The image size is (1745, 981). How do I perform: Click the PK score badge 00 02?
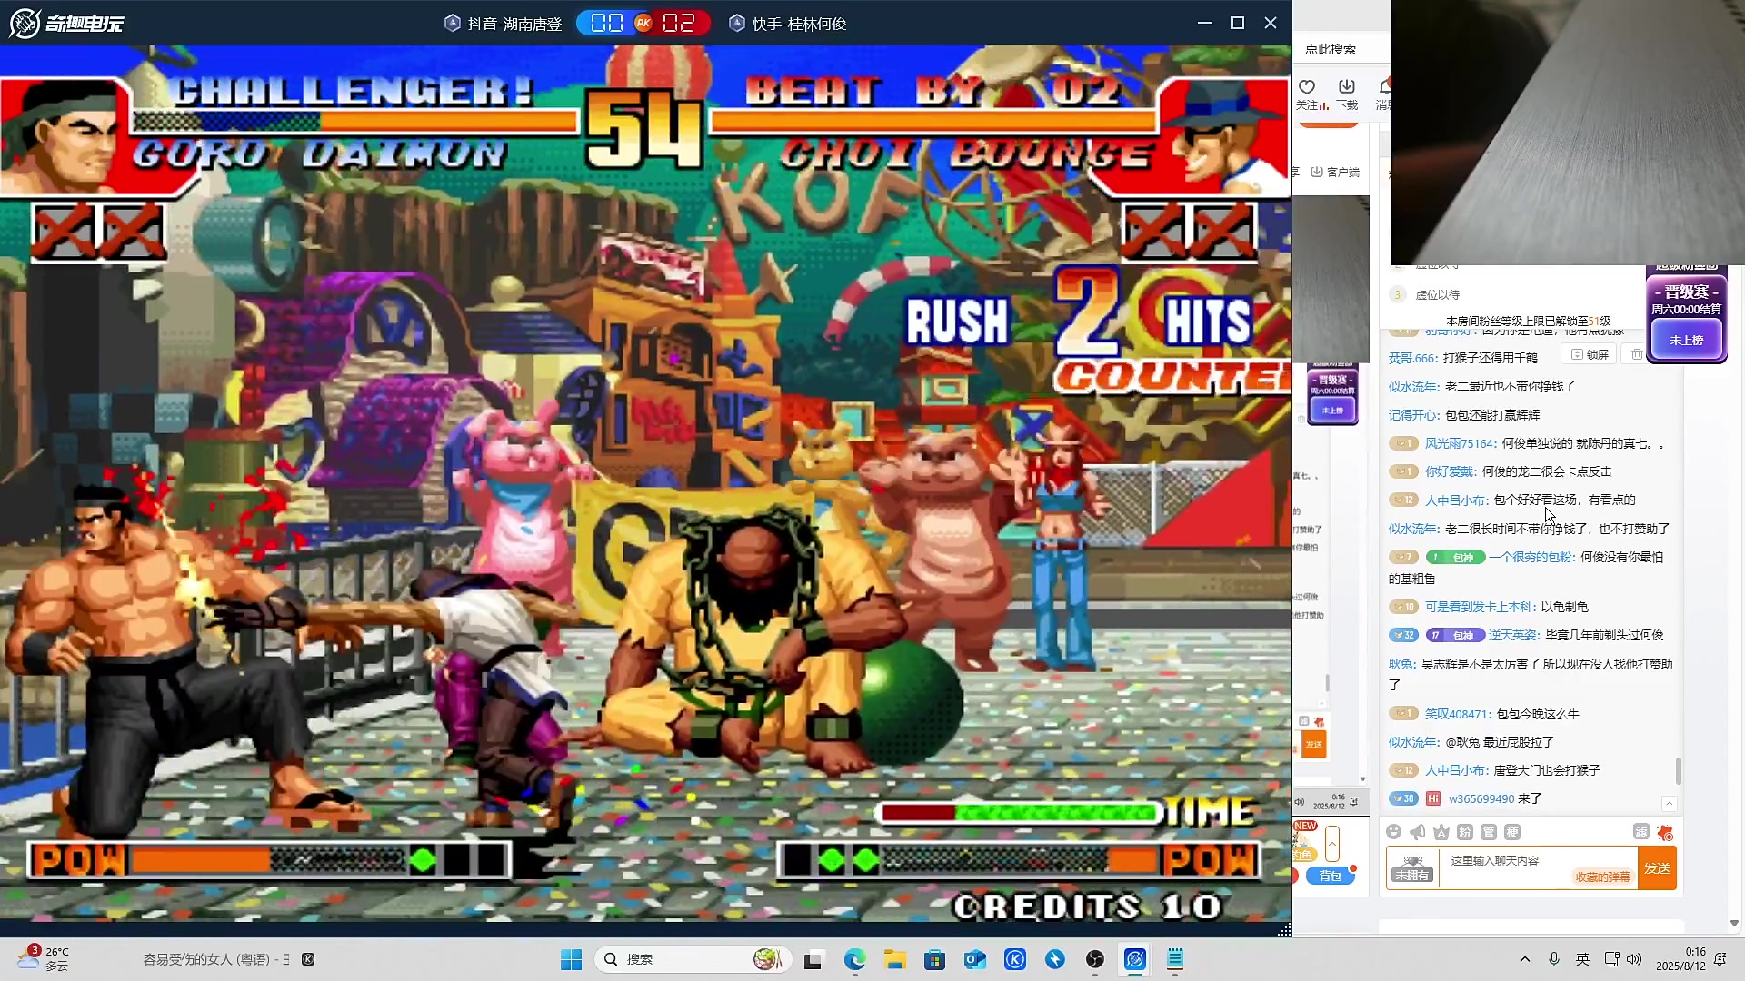pos(643,24)
